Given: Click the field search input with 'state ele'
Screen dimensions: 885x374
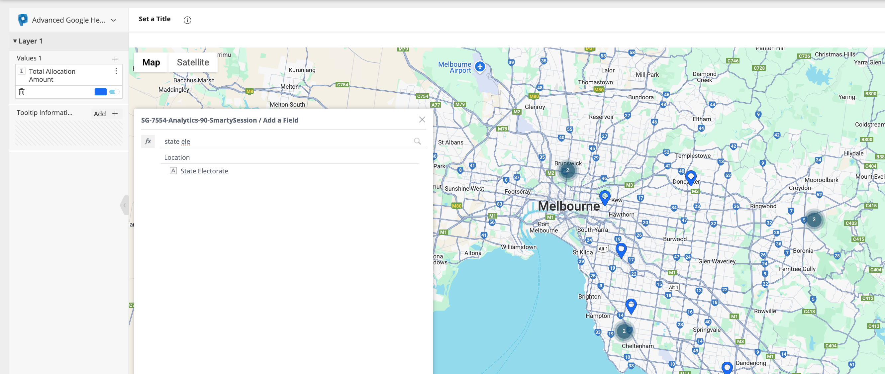Looking at the screenshot, I should click(x=285, y=141).
